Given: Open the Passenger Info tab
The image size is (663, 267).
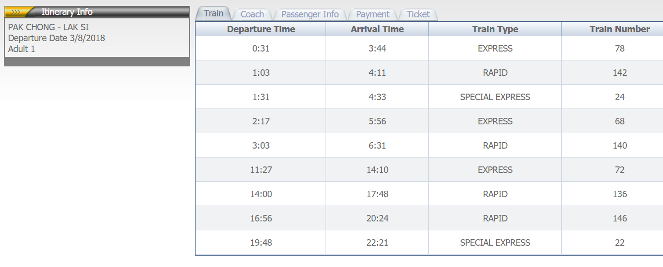Looking at the screenshot, I should pos(310,14).
